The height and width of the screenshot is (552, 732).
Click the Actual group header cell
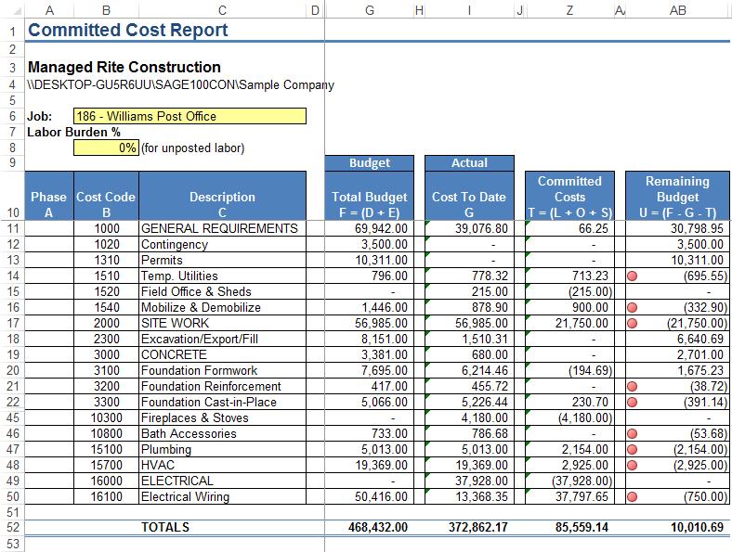coord(469,162)
